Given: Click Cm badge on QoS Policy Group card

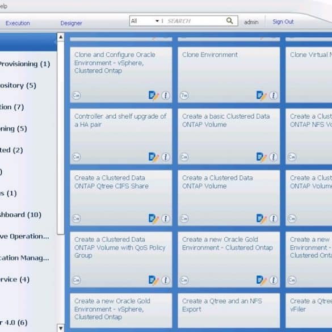Looking at the screenshot, I should click(x=77, y=280).
